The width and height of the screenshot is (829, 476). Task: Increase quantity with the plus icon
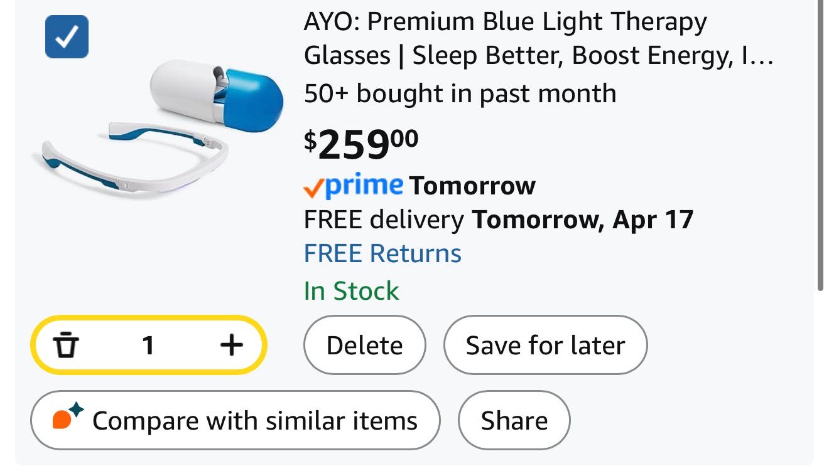[231, 345]
